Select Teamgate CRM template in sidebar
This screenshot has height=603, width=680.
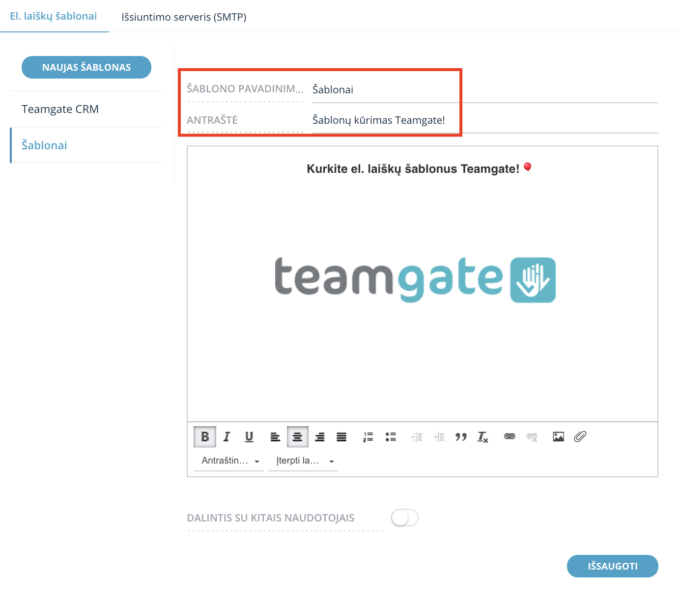[86, 109]
